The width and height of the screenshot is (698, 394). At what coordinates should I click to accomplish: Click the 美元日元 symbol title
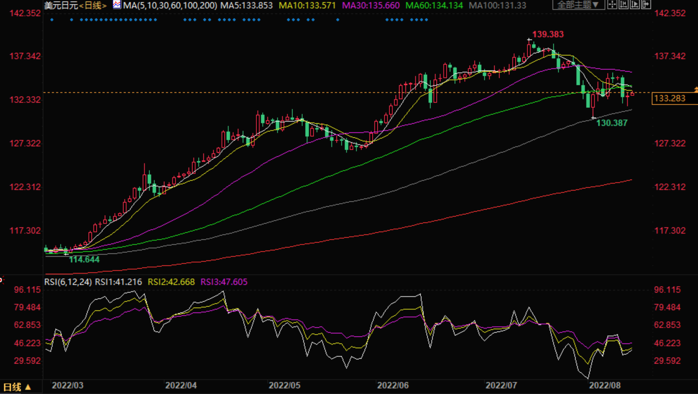pos(61,5)
